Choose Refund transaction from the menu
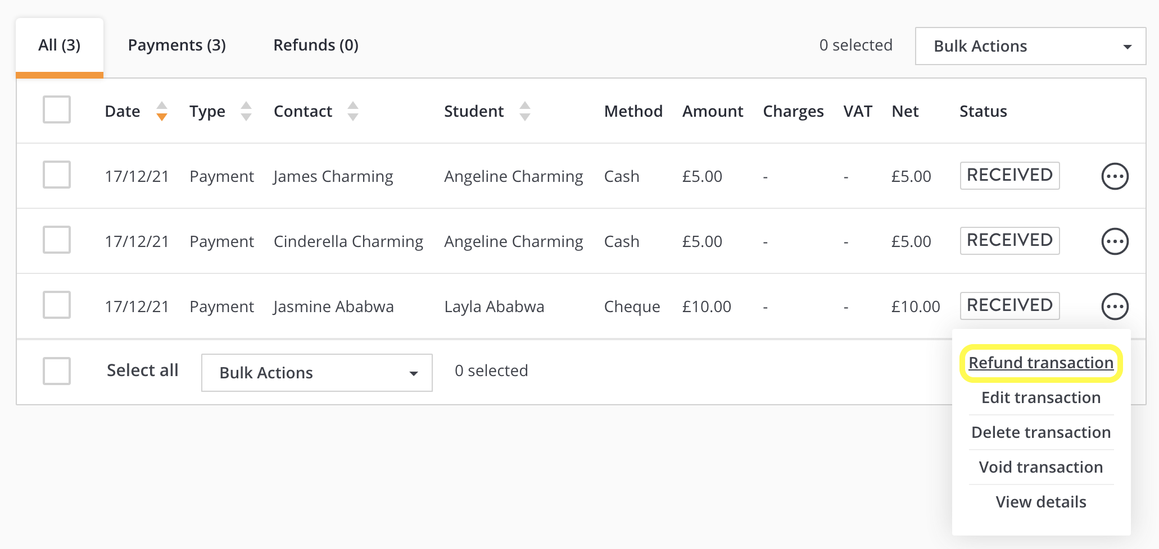1159x549 pixels. (1041, 363)
